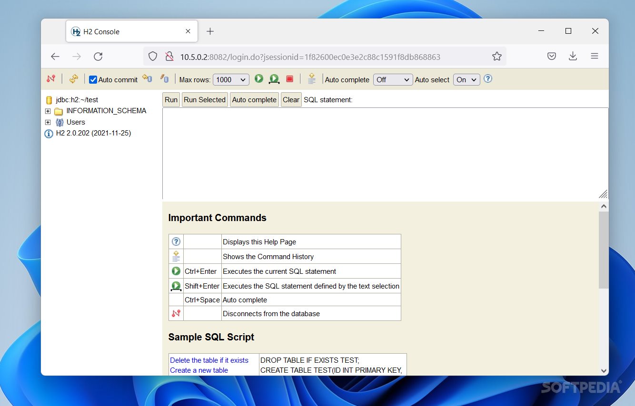Click history icon in Important Commands table
Image resolution: width=635 pixels, height=406 pixels.
(x=176, y=256)
